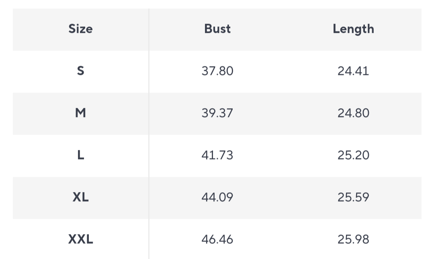Click length value 24.41
This screenshot has height=259, width=434.
(353, 71)
